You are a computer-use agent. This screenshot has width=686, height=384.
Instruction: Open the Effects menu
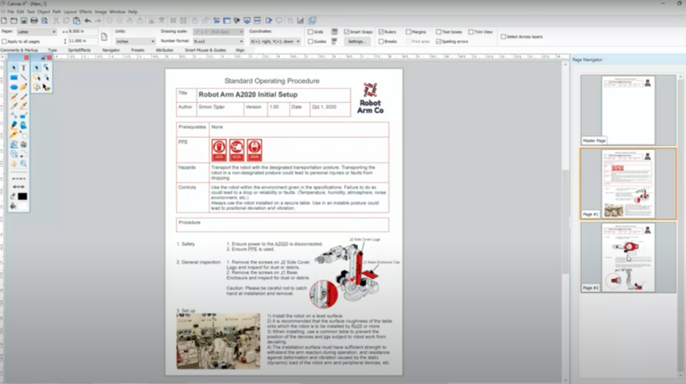(x=86, y=12)
